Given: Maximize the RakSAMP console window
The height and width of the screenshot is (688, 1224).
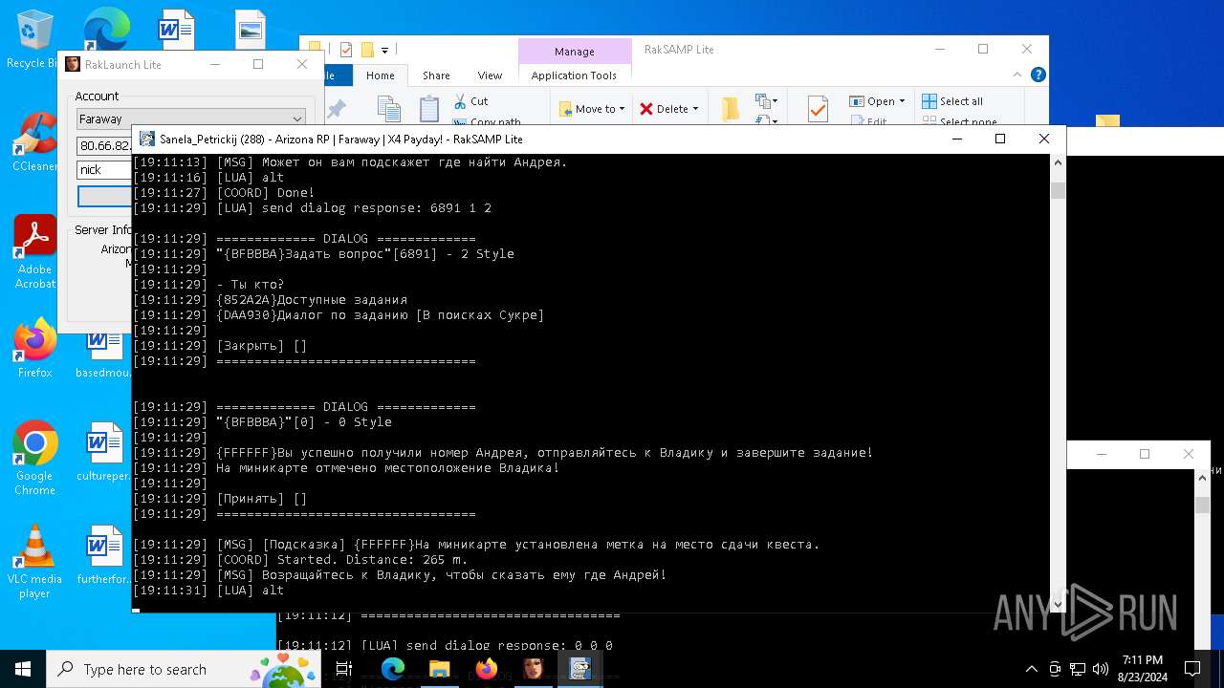Looking at the screenshot, I should click(x=1000, y=139).
